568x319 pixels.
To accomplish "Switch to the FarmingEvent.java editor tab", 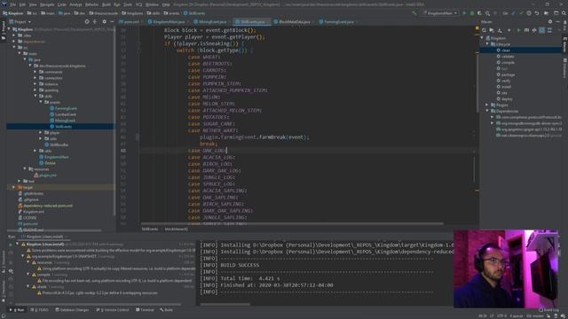I will click(337, 21).
